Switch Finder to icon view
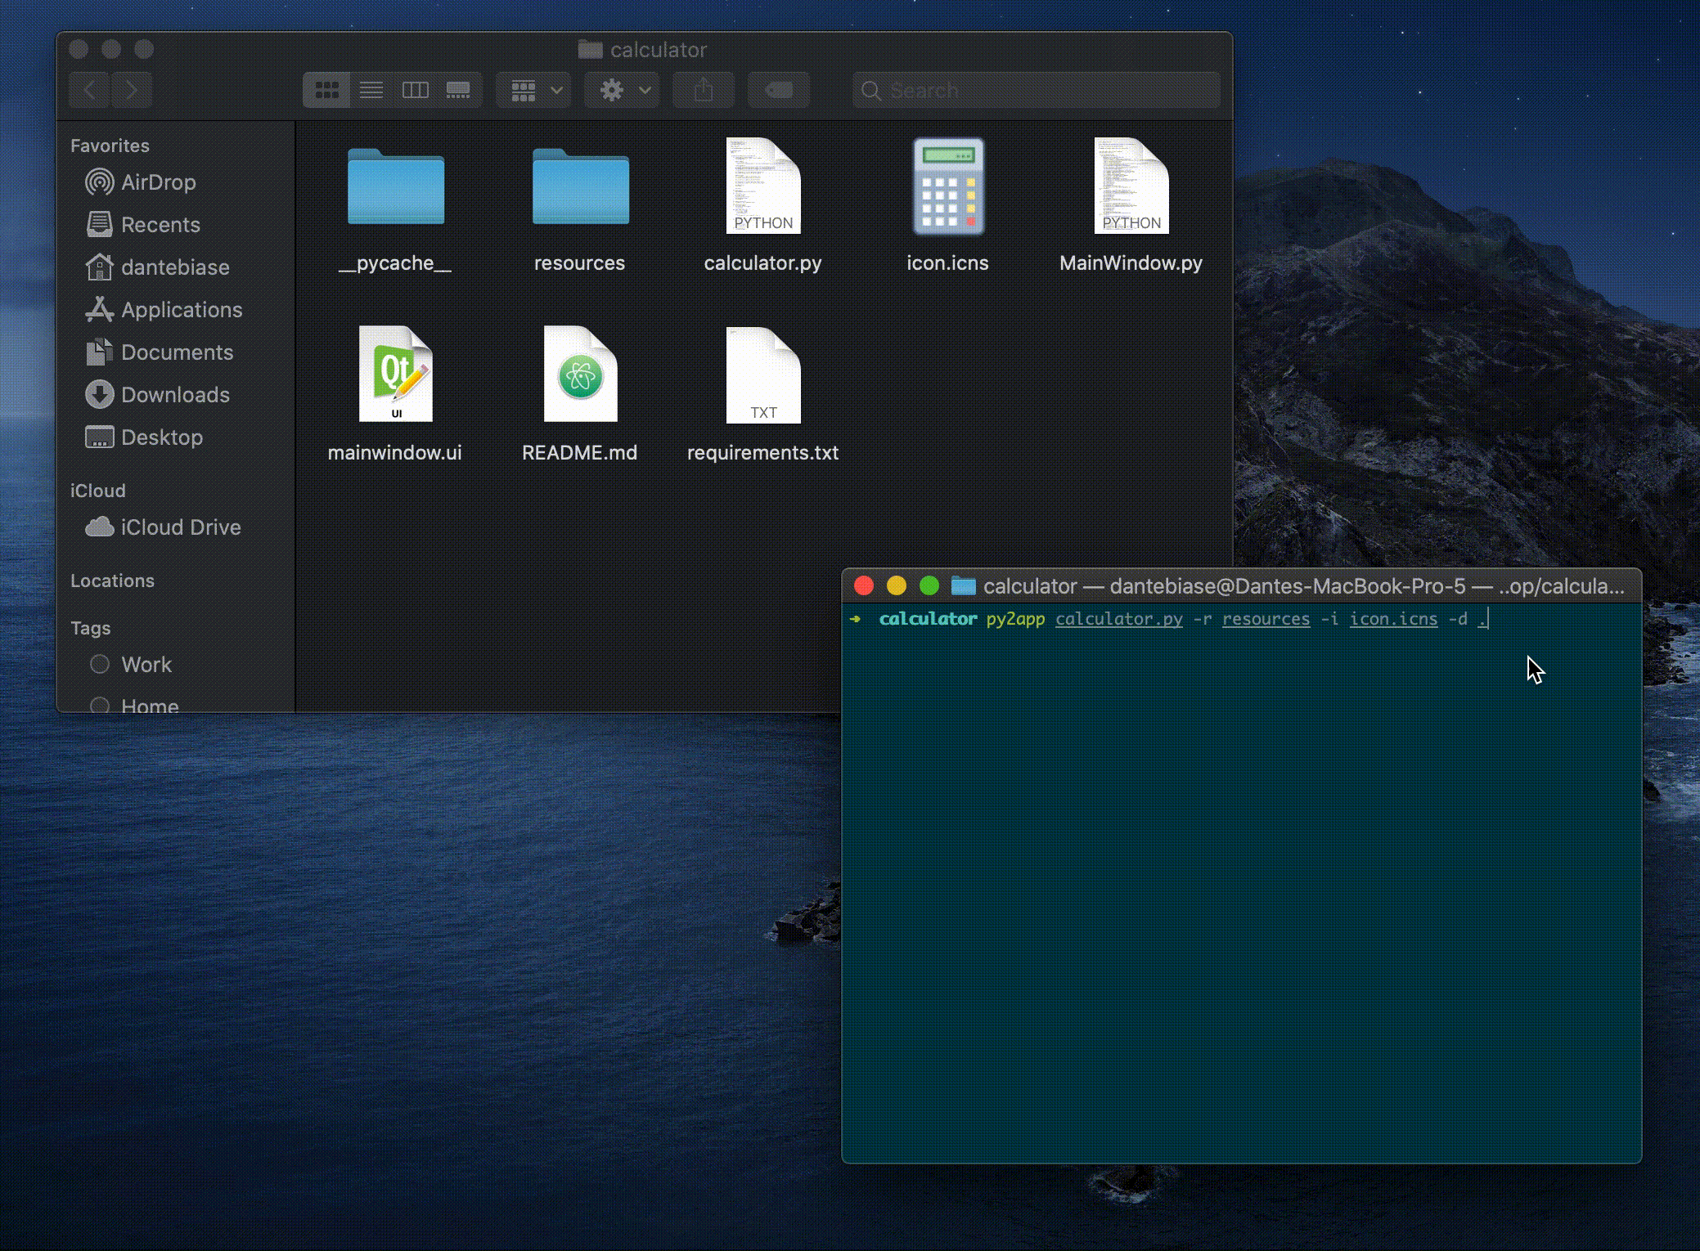 click(x=326, y=90)
